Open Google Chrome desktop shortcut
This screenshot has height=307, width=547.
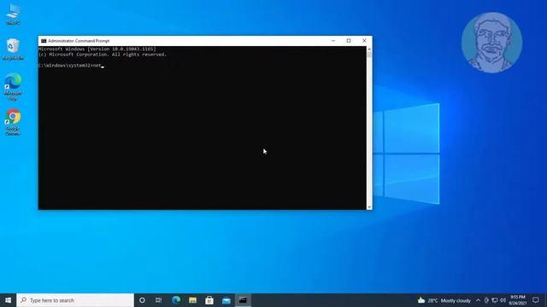13,122
